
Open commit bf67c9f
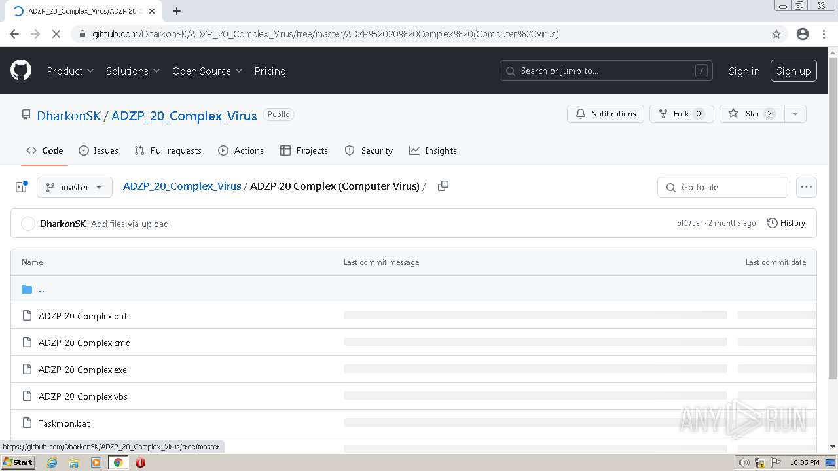tap(689, 223)
